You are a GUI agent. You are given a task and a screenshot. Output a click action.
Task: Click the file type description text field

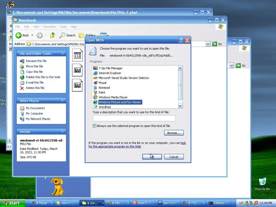pyautogui.click(x=134, y=118)
